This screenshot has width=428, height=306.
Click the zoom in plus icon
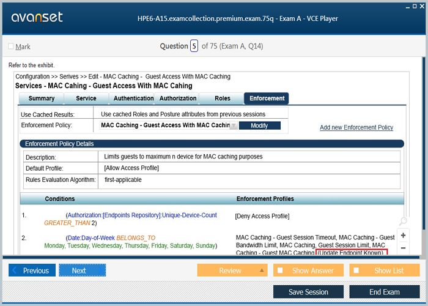click(x=403, y=235)
